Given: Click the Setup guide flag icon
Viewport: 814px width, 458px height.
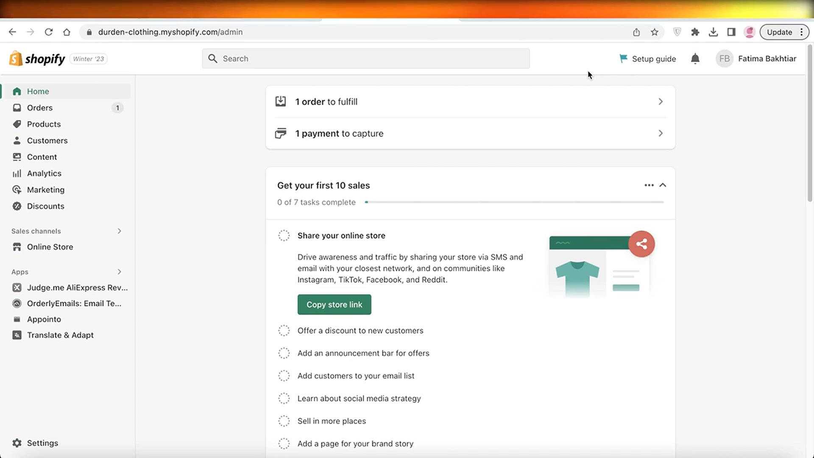Looking at the screenshot, I should tap(623, 59).
